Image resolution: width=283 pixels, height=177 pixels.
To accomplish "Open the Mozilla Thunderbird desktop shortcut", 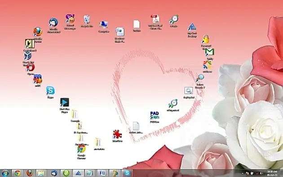I will 53,22.
